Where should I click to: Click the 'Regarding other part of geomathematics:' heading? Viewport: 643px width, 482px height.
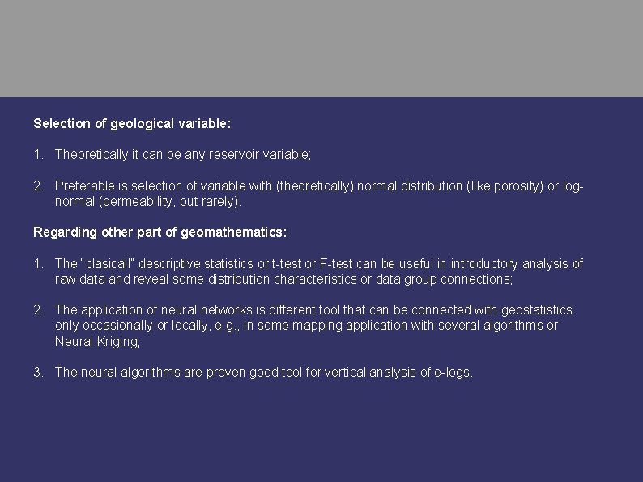(x=160, y=232)
